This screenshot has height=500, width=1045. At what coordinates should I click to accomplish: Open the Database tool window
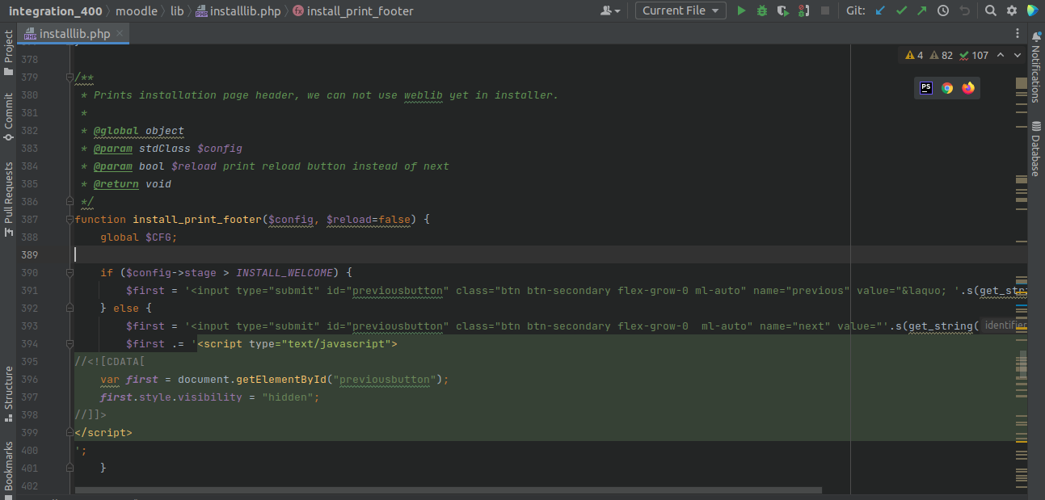(x=1035, y=149)
